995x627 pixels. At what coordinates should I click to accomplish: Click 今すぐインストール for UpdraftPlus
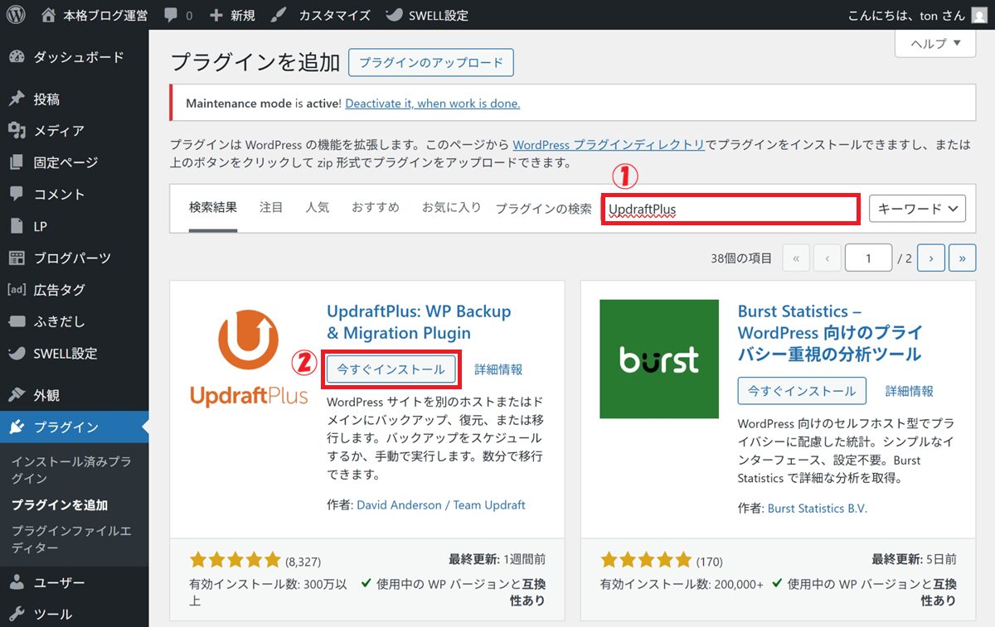point(391,369)
